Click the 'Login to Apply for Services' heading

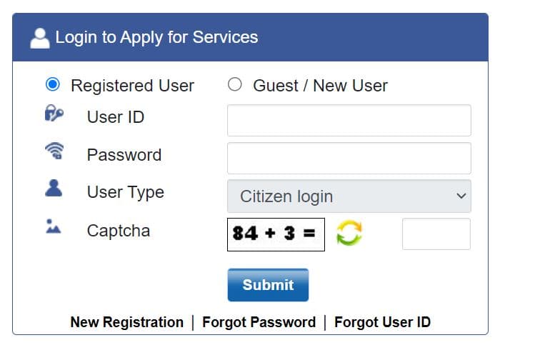click(x=156, y=36)
